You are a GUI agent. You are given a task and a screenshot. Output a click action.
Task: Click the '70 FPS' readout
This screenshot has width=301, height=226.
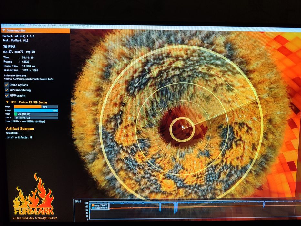click(9, 47)
